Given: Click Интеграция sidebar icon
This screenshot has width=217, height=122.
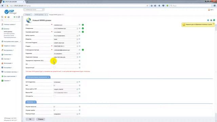Looking at the screenshot, I should tap(2, 63).
